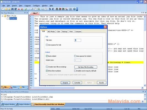Open the View menu
Screen dimensions: 147x110
coord(20,6)
